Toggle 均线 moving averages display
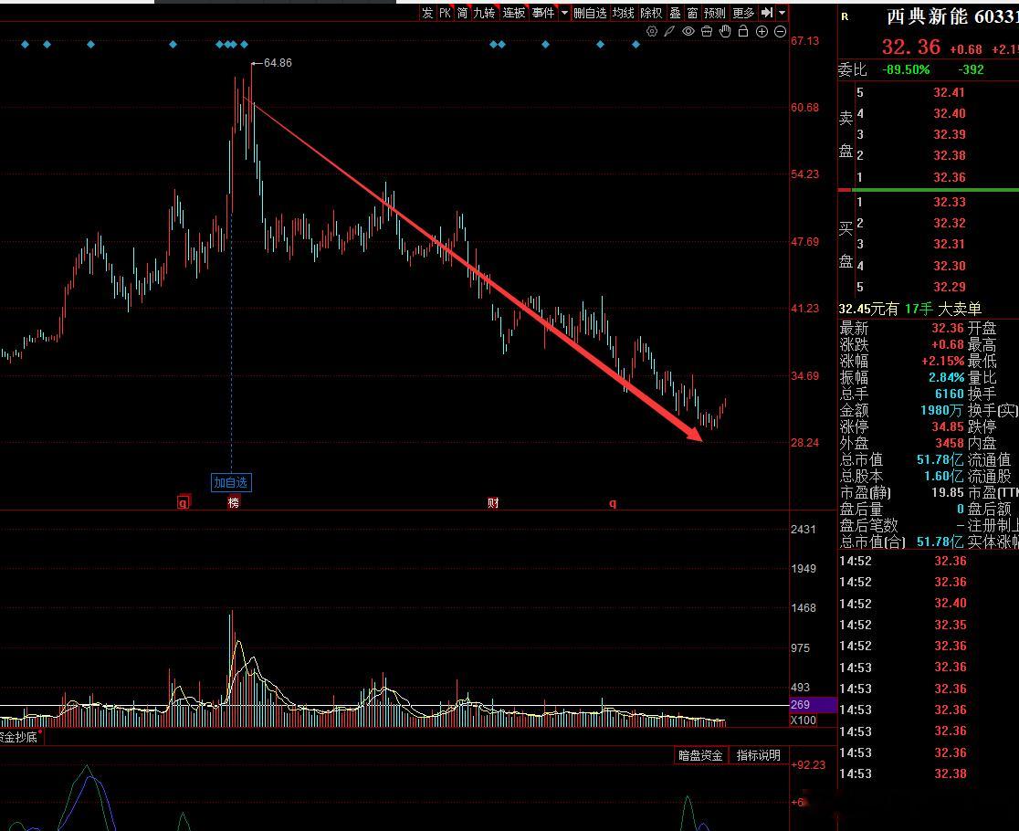This screenshot has width=1019, height=831. (624, 13)
